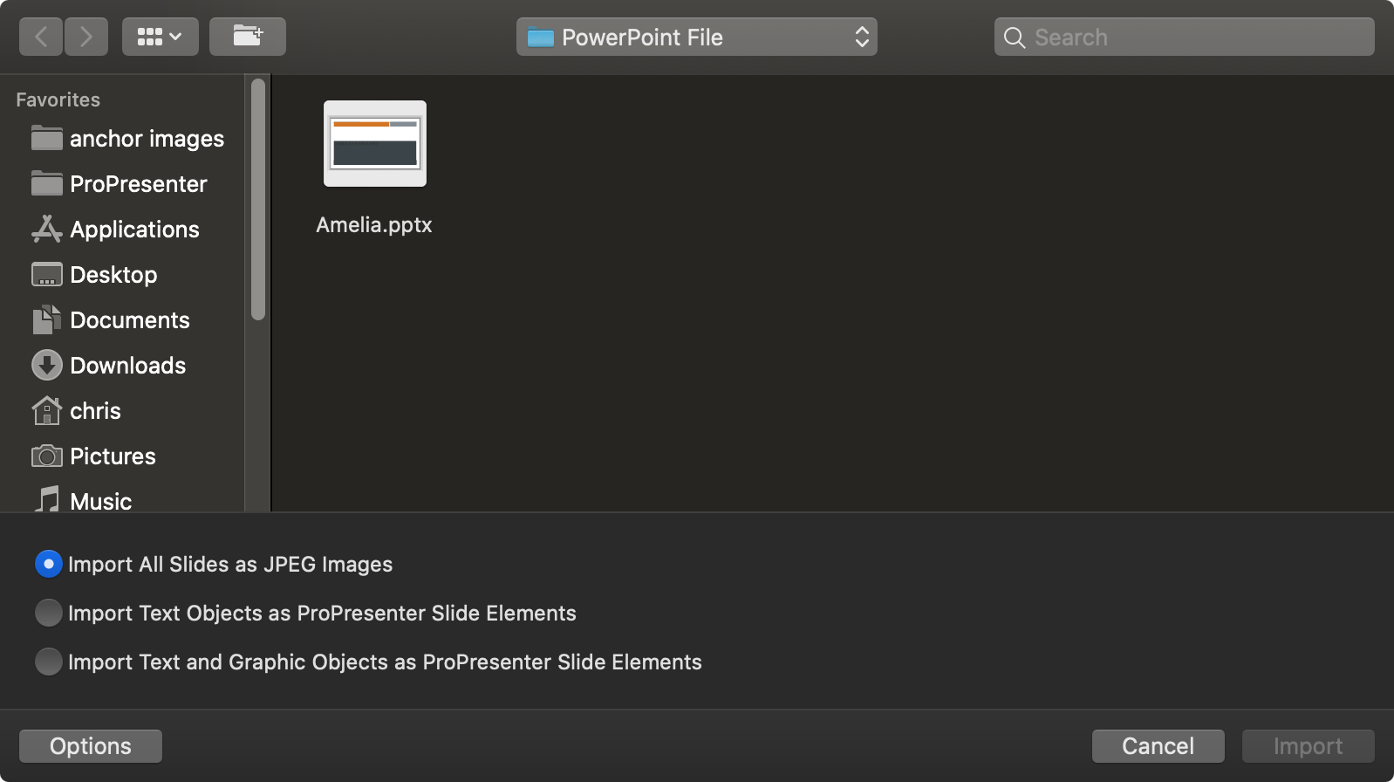This screenshot has height=782, width=1394.
Task: Click the forward navigation arrow
Action: (x=85, y=37)
